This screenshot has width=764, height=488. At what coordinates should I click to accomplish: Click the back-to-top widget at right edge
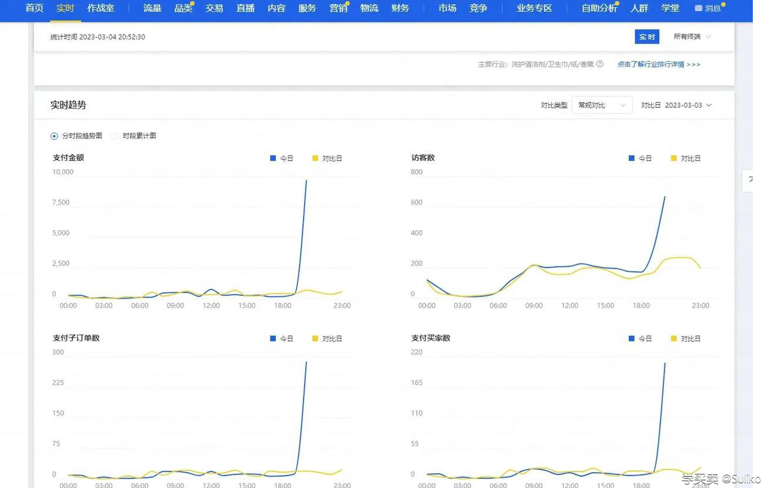click(749, 180)
